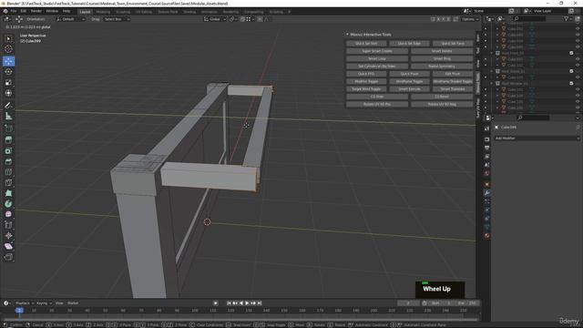Image resolution: width=583 pixels, height=328 pixels.
Task: Open the Edit menu
Action: point(24,11)
